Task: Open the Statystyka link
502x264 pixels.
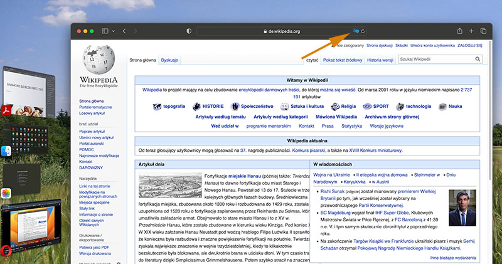Action: tap(351, 126)
